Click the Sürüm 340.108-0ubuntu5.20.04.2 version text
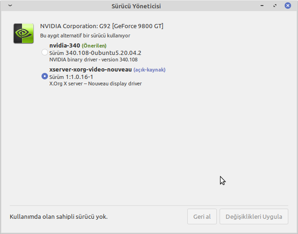Image resolution: width=298 pixels, height=234 pixels. (x=95, y=53)
